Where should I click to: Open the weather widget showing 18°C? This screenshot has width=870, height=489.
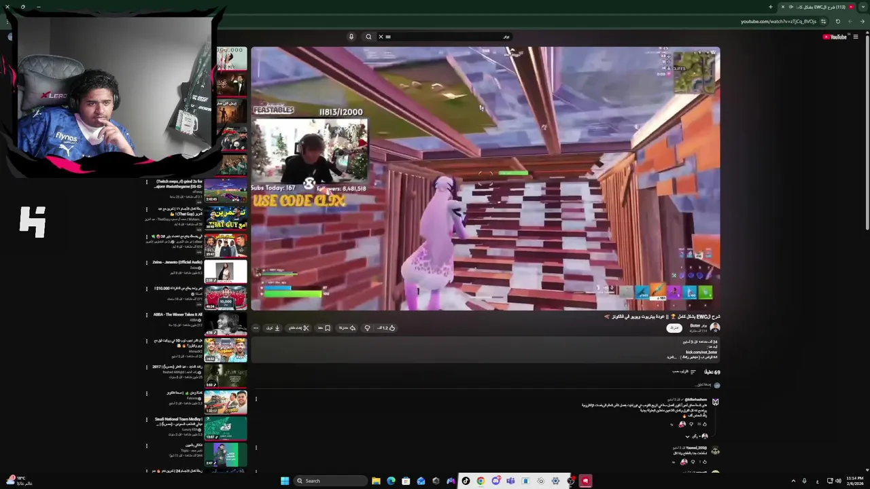pos(19,481)
